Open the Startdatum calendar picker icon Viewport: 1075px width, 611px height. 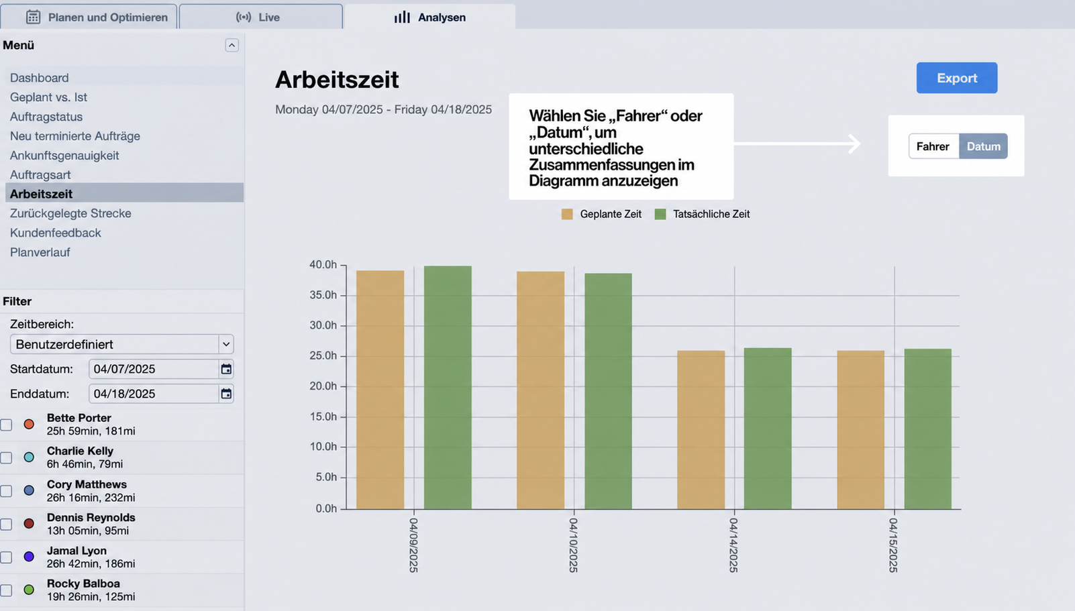click(x=226, y=369)
